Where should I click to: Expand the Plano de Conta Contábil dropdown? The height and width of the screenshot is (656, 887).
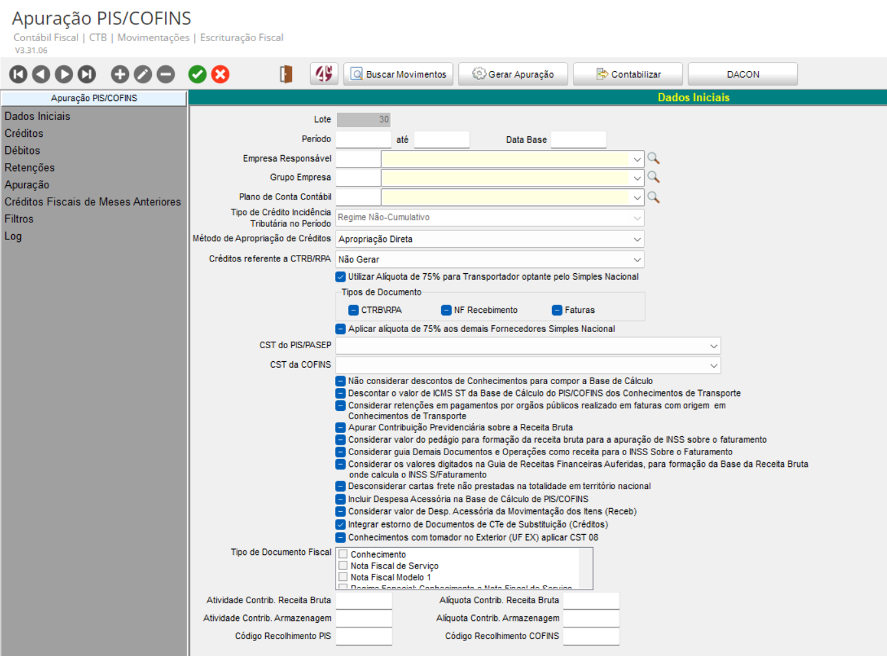tap(637, 197)
